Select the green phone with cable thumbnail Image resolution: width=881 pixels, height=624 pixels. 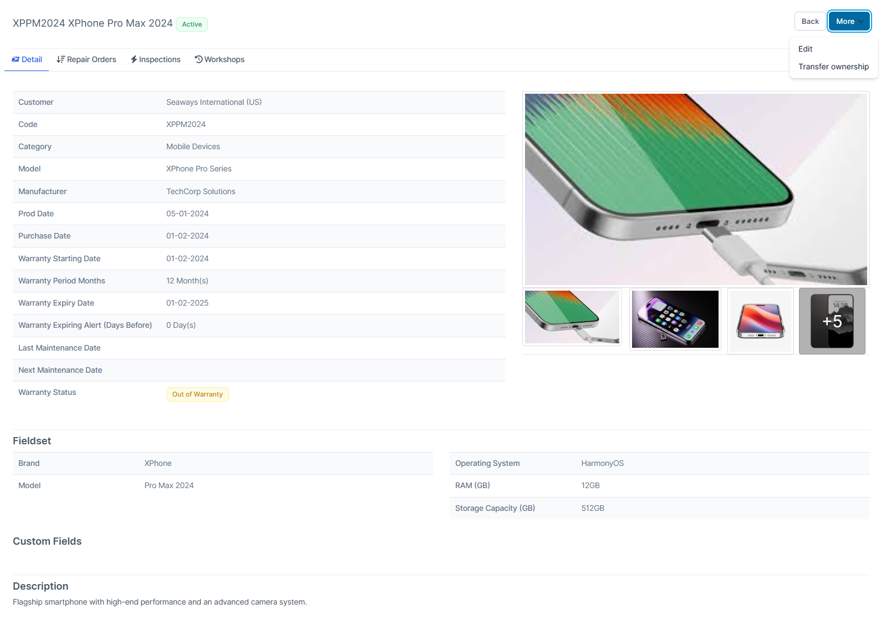[x=572, y=317]
